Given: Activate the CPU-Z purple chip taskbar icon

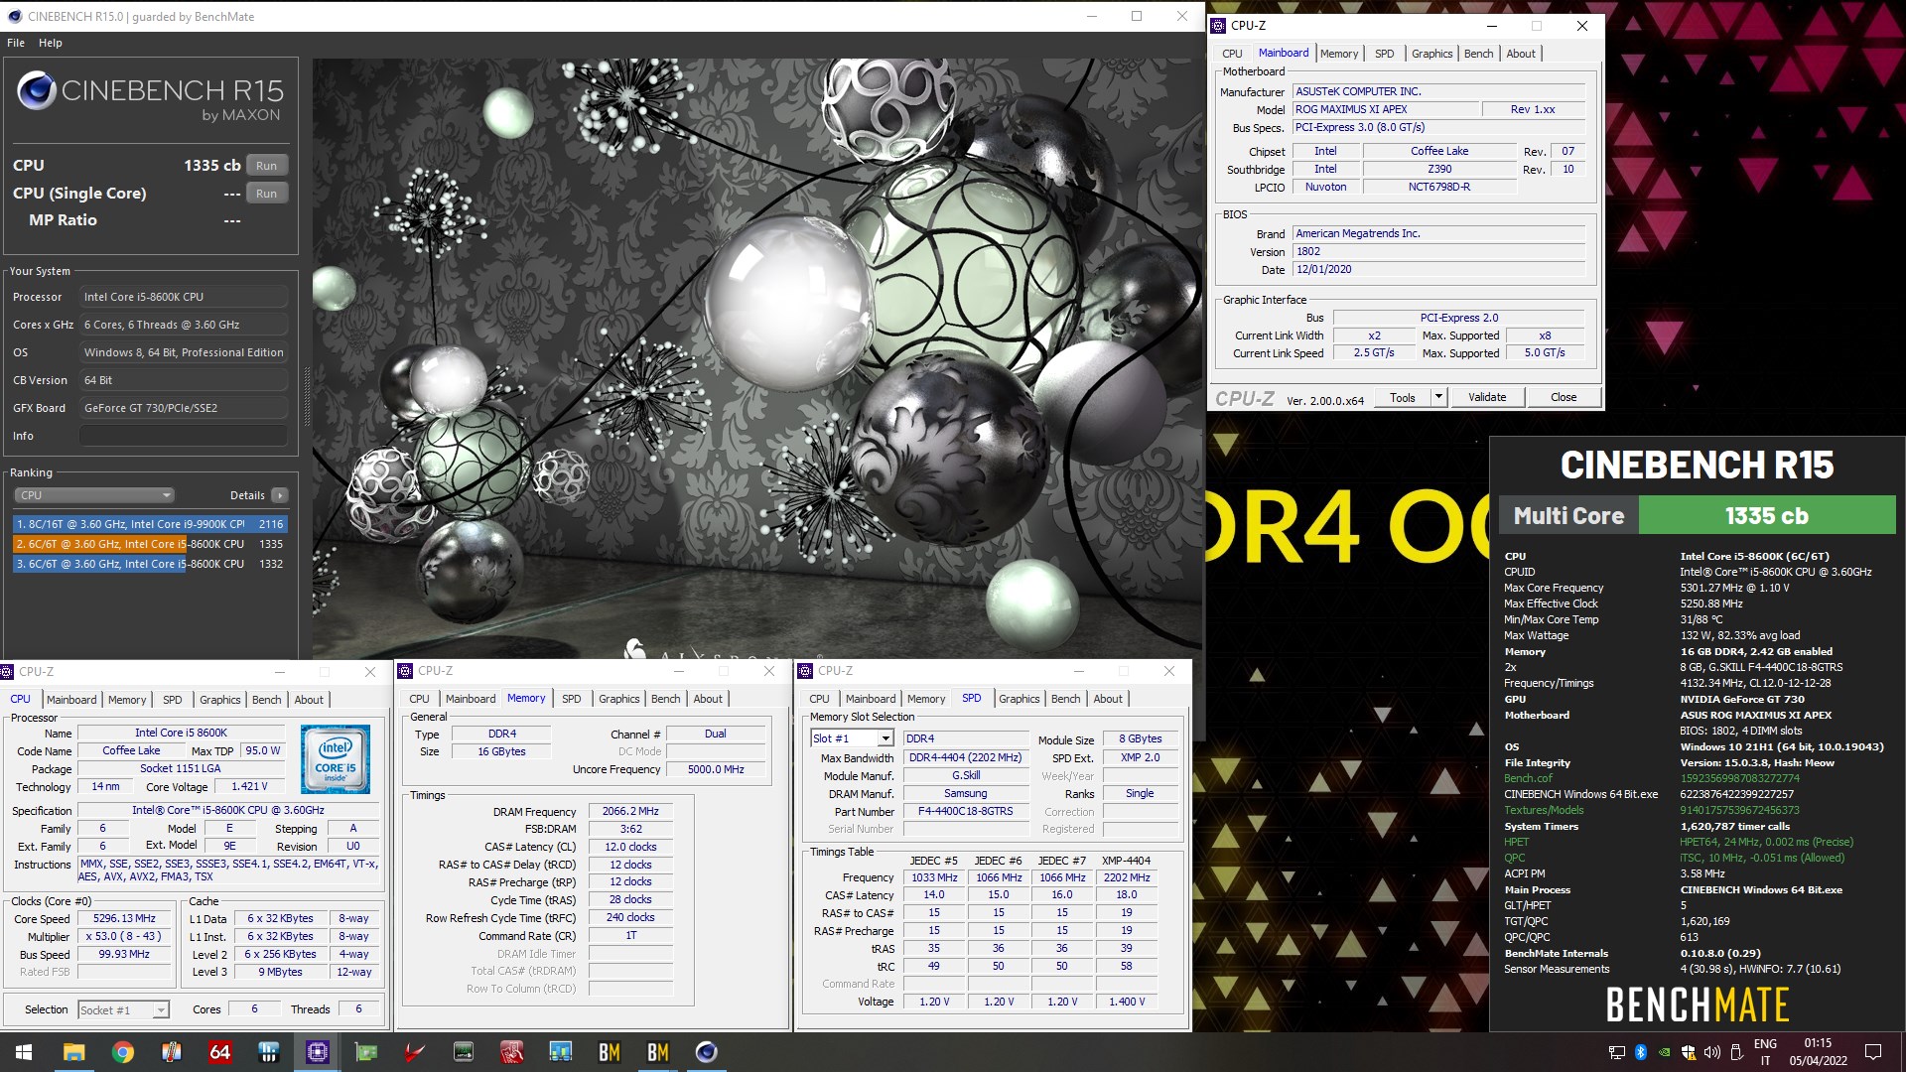Looking at the screenshot, I should point(318,1052).
